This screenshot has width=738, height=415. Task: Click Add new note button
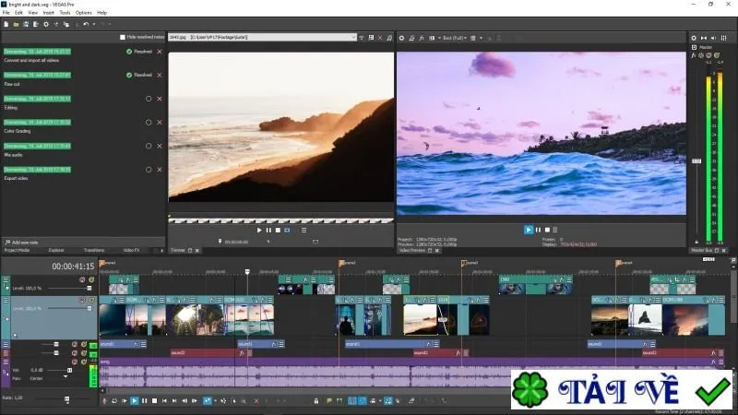[x=21, y=243]
